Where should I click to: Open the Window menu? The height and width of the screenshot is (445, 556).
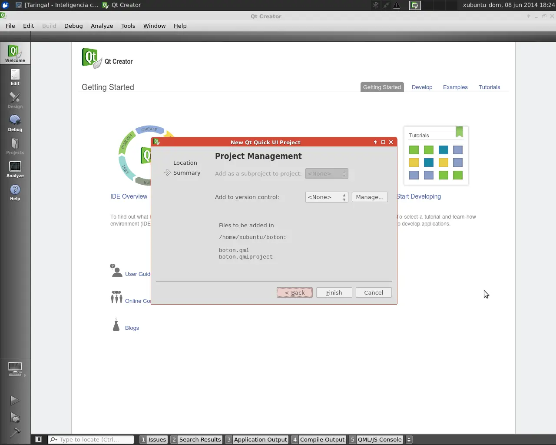(154, 26)
